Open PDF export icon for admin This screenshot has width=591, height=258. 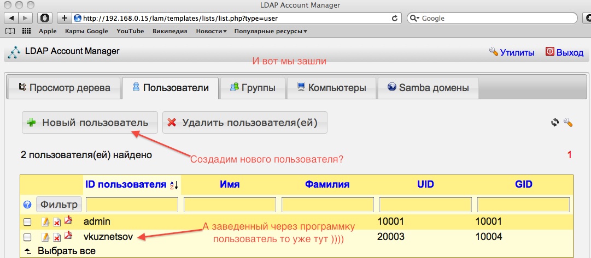tap(68, 221)
